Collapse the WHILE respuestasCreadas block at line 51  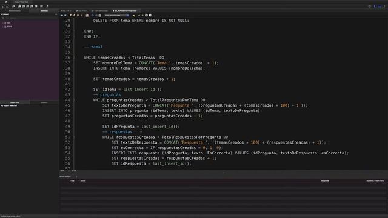pos(74,137)
